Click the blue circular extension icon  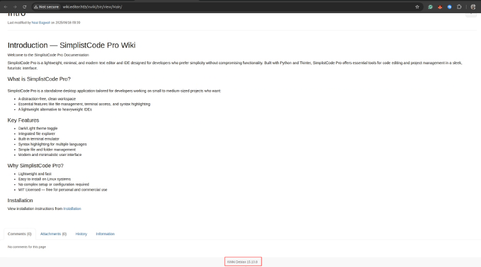pyautogui.click(x=449, y=7)
